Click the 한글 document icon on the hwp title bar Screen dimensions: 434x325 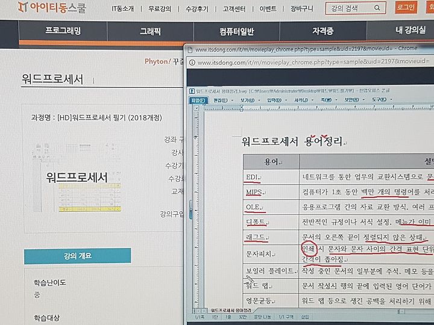pyautogui.click(x=192, y=91)
